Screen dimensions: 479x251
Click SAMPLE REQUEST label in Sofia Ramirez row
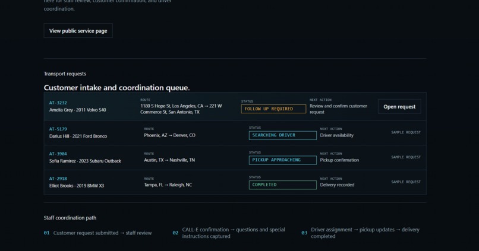pos(406,157)
